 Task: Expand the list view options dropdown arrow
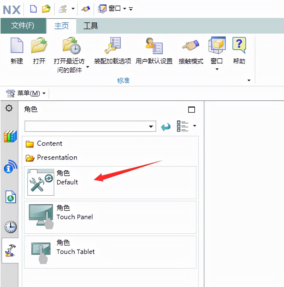tap(195, 126)
